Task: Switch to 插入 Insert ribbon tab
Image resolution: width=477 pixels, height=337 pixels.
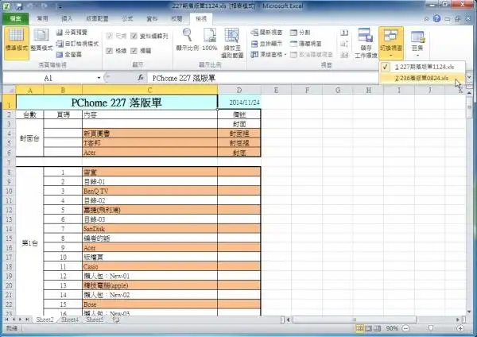Action: pyautogui.click(x=67, y=19)
